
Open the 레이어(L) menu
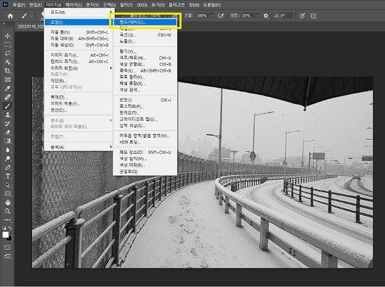(73, 4)
